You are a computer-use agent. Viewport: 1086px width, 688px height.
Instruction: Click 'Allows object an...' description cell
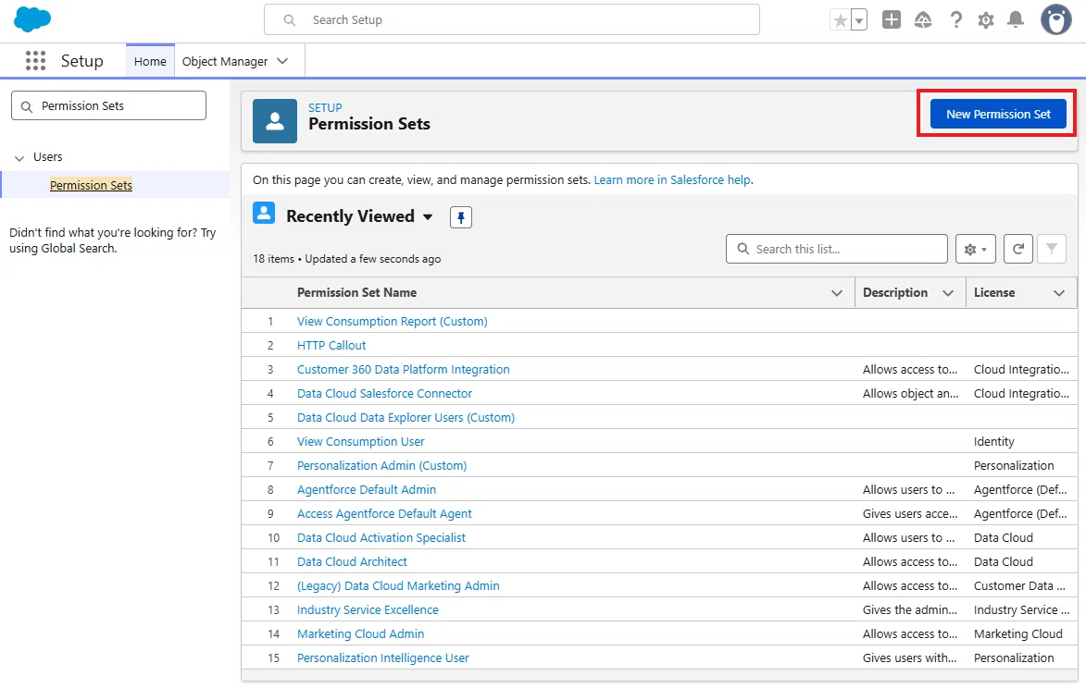tap(910, 393)
